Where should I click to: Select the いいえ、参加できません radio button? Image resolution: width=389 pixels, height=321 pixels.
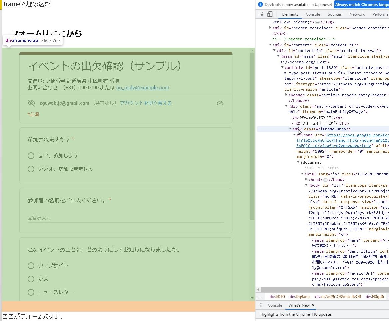coord(31,169)
